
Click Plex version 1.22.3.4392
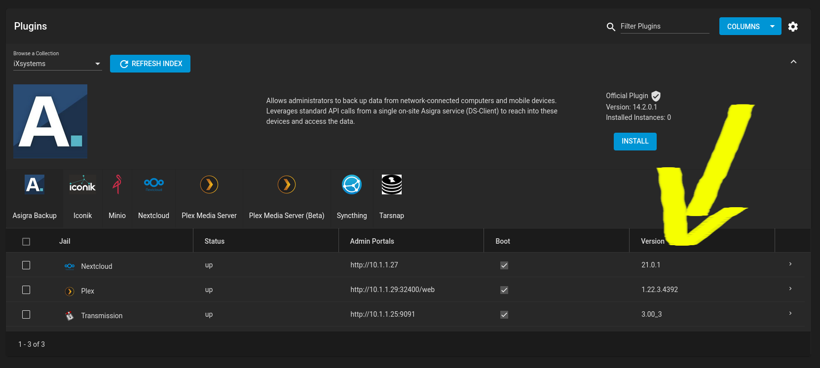pos(660,290)
